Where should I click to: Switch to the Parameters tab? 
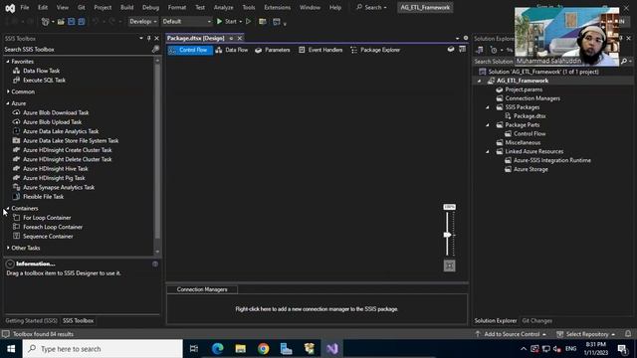272,50
